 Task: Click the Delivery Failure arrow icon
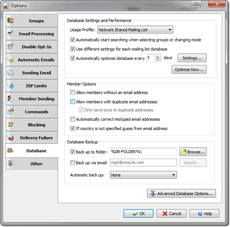click(11, 137)
